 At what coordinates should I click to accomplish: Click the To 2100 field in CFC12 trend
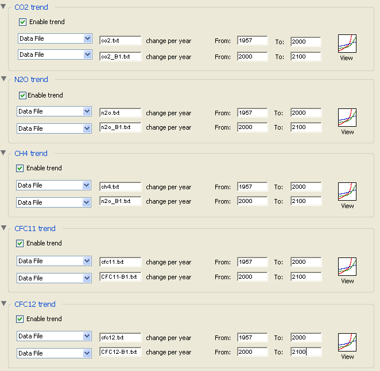point(306,352)
